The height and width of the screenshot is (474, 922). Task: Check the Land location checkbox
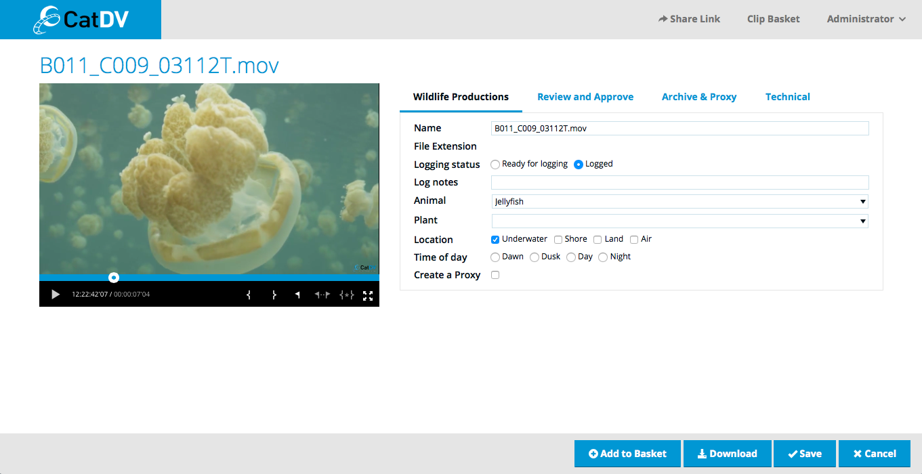pos(598,240)
